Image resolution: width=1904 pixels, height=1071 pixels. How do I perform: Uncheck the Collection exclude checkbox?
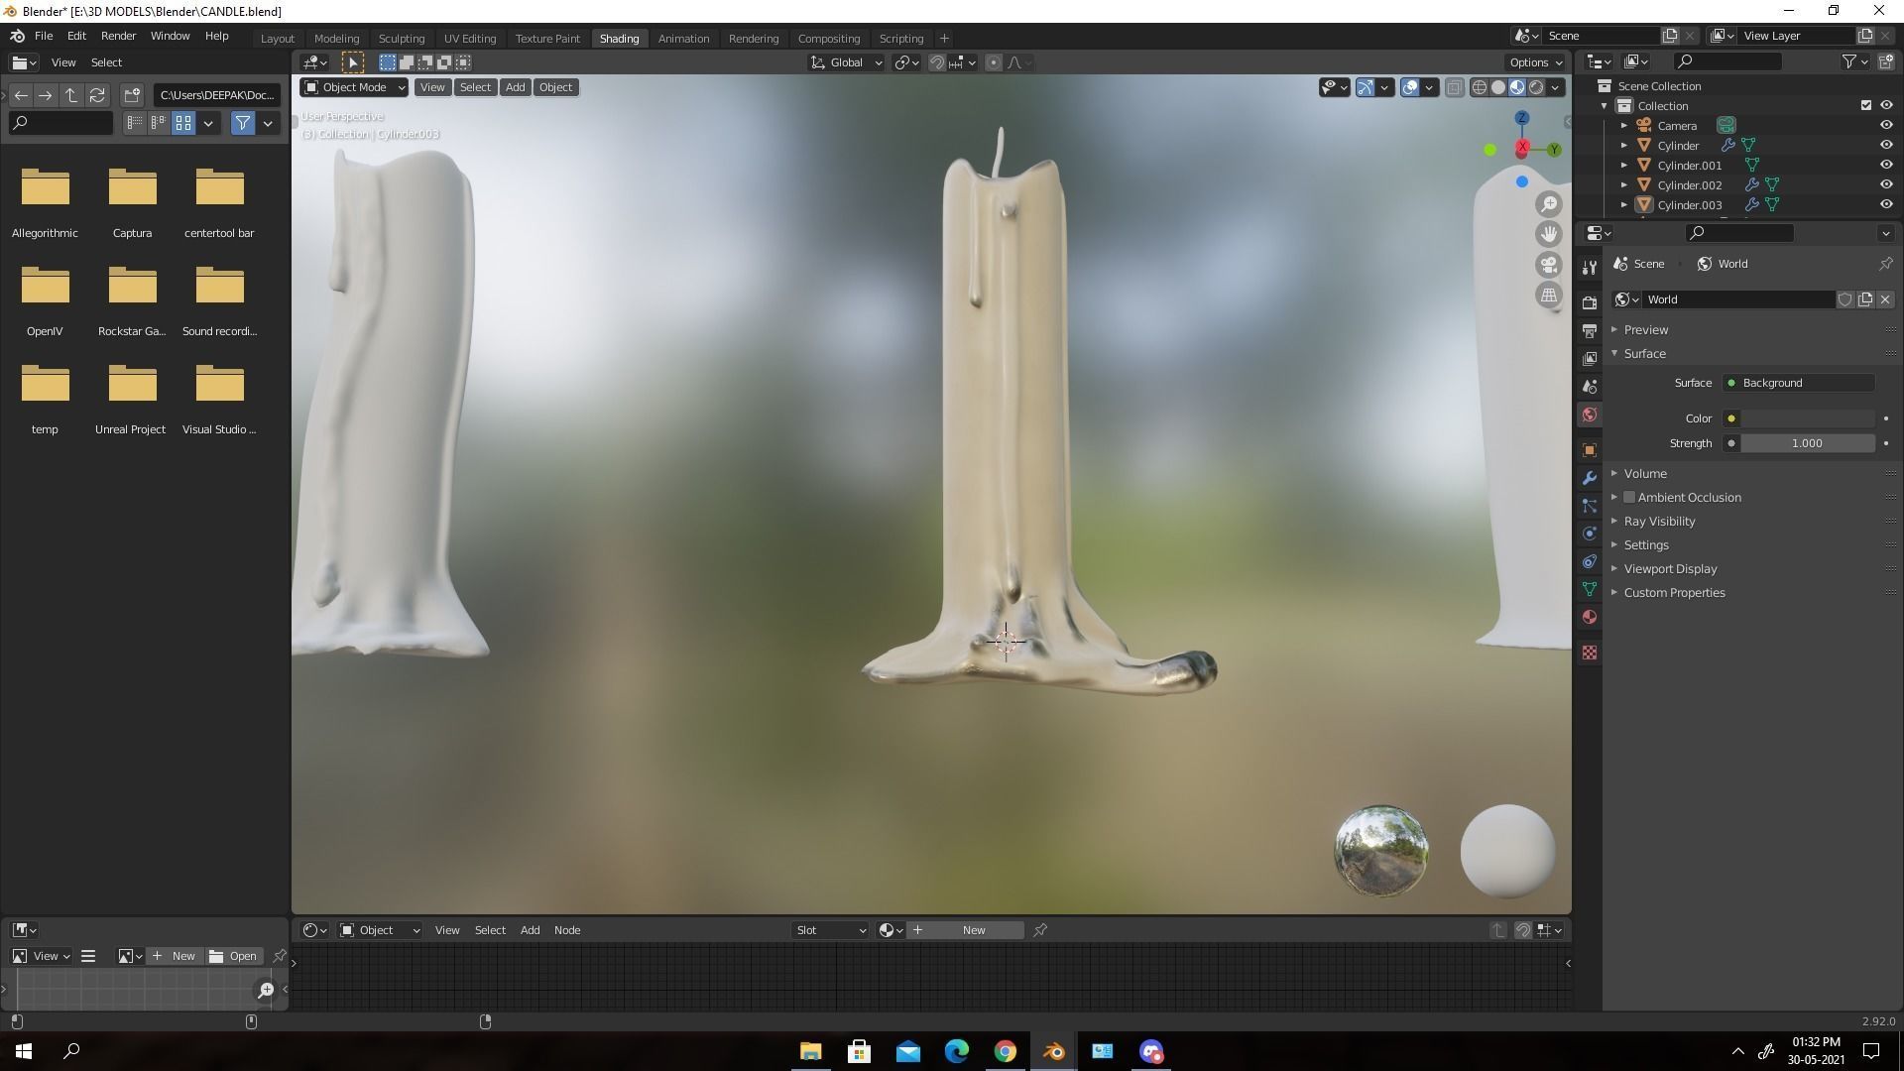(1866, 106)
